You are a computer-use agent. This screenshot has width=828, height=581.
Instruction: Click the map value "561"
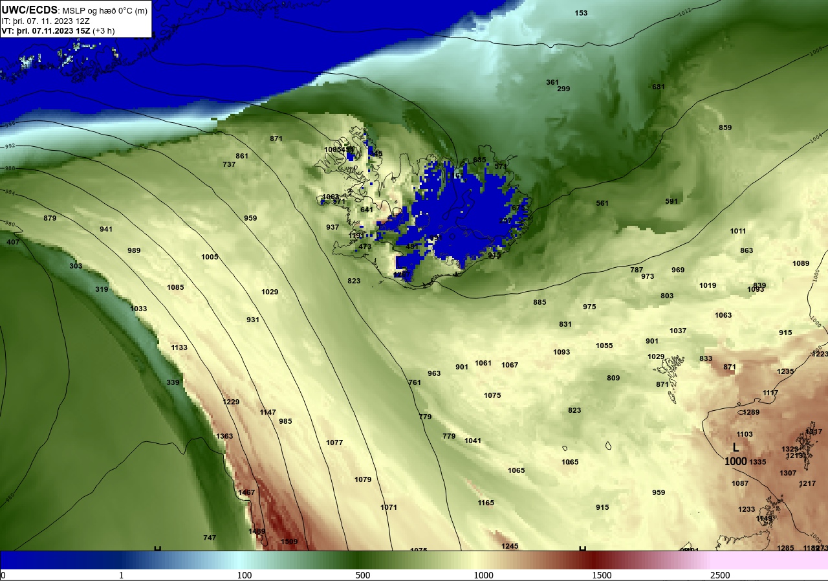coord(602,203)
